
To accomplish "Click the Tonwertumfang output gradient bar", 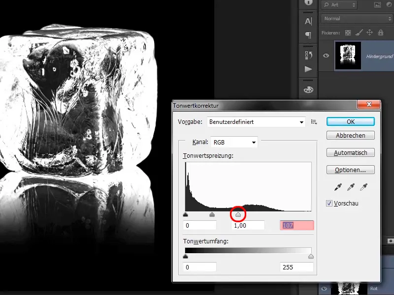I will tap(248, 250).
